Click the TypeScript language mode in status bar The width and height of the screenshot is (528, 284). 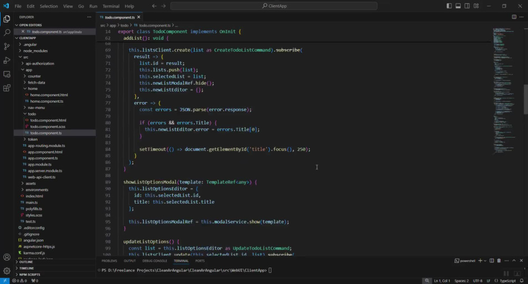[x=507, y=281]
